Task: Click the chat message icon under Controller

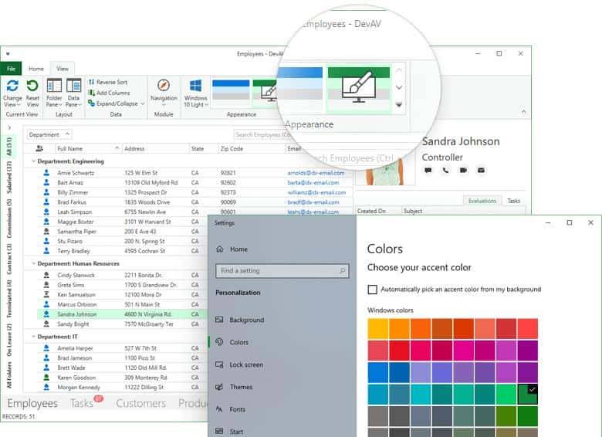Action: 428,170
